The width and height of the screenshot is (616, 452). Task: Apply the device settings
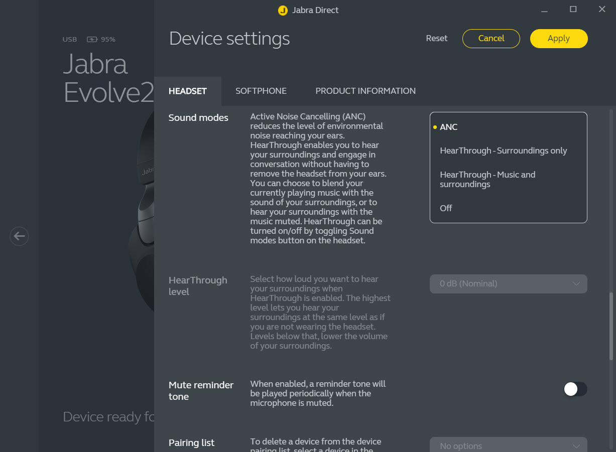pyautogui.click(x=559, y=39)
